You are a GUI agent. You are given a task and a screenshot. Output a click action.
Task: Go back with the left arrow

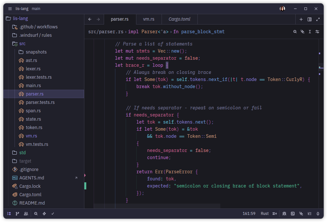tap(90, 19)
